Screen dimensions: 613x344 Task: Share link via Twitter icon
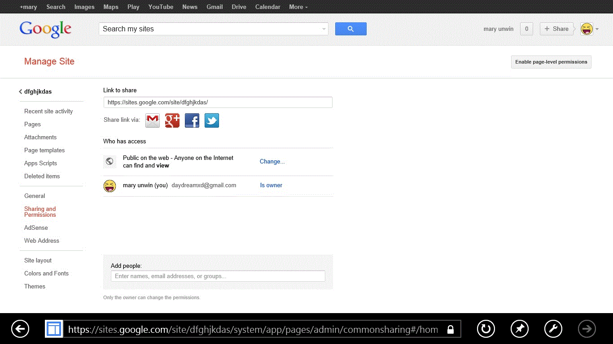click(212, 120)
